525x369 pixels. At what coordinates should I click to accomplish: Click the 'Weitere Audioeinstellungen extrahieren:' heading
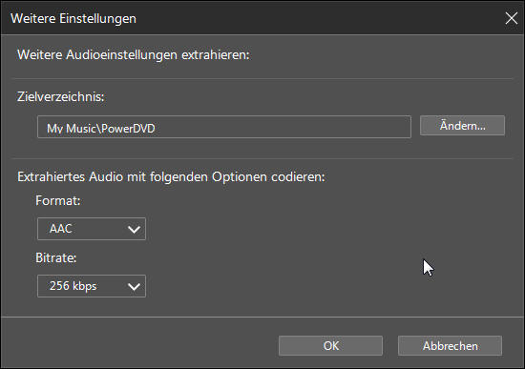(134, 54)
